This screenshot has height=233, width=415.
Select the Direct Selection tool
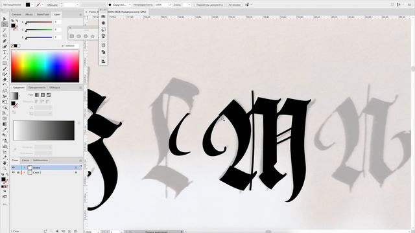pos(5,25)
